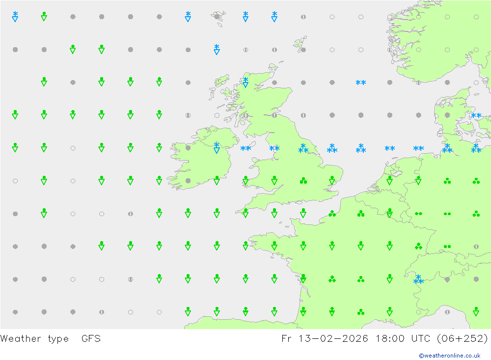This screenshot has width=491, height=360.
Task: Click the rain shower symbol over the Netherlands
Action: (x=389, y=180)
